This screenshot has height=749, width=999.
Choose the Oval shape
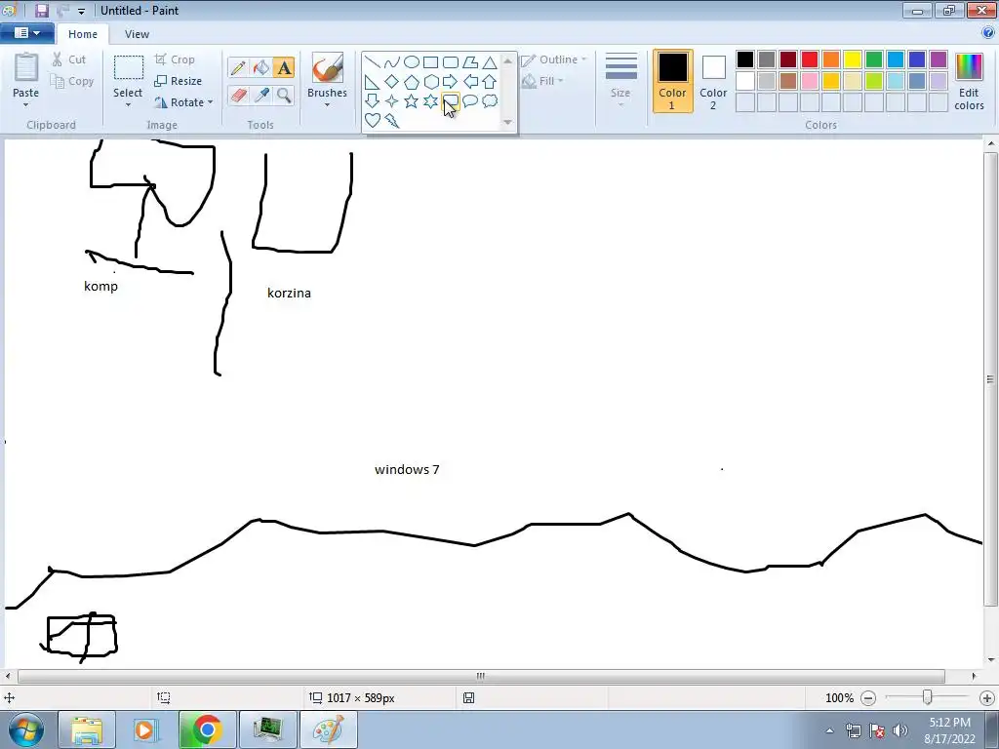click(x=412, y=61)
